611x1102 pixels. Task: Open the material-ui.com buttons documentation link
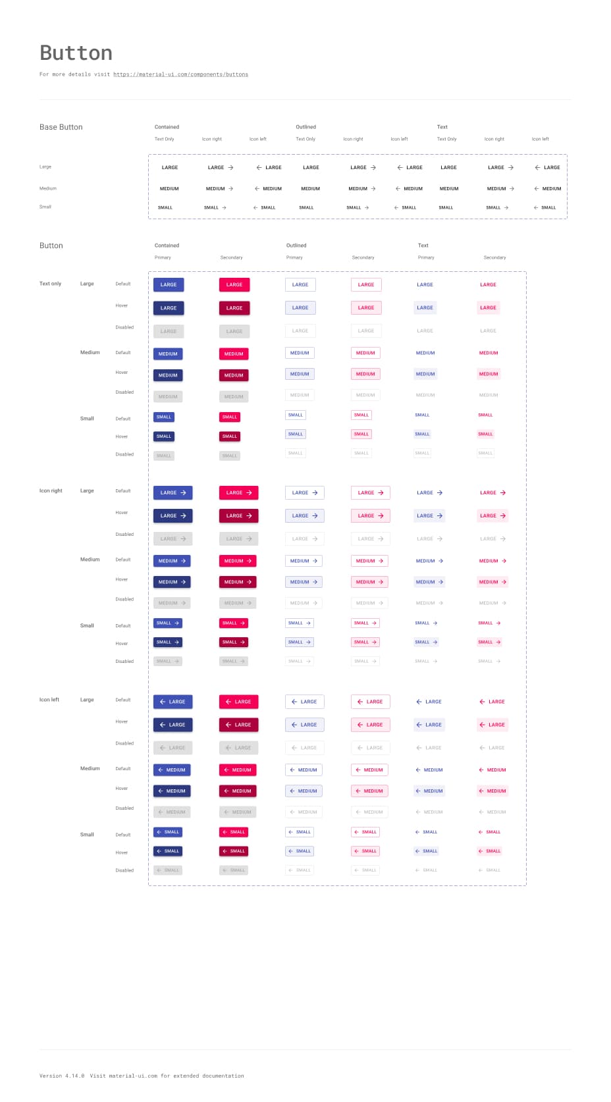pos(180,74)
